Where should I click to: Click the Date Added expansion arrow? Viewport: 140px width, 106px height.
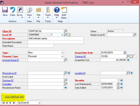pos(121,87)
